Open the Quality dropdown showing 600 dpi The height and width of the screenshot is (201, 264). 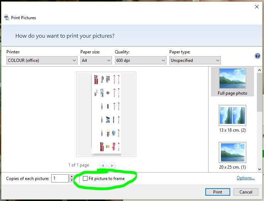[x=141, y=60]
